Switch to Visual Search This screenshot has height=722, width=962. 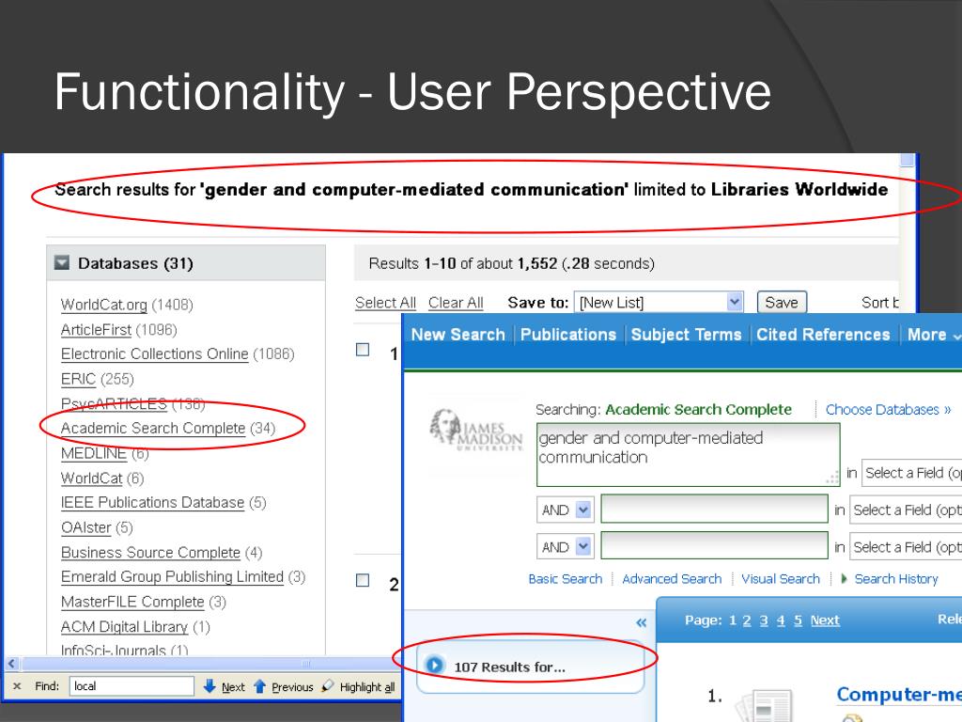781,579
